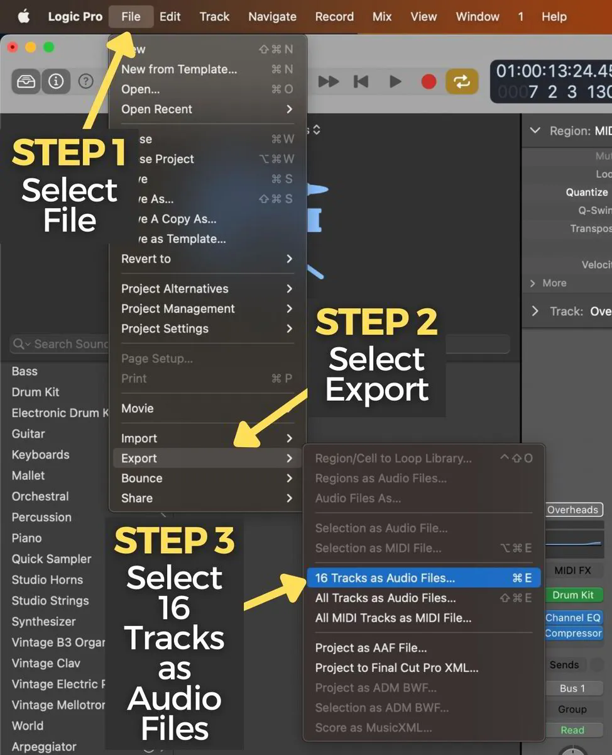Toggle the Compressor plugin
The height and width of the screenshot is (755, 612).
tap(573, 634)
